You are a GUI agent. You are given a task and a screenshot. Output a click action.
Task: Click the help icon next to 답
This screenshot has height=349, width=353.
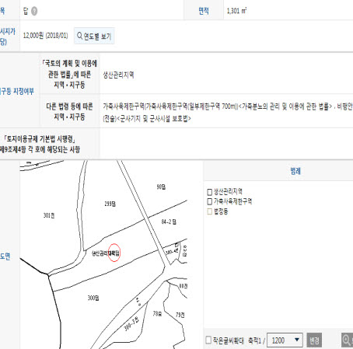tap(34, 11)
